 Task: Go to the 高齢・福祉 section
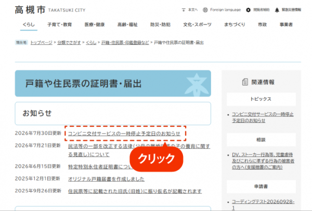click(x=127, y=24)
